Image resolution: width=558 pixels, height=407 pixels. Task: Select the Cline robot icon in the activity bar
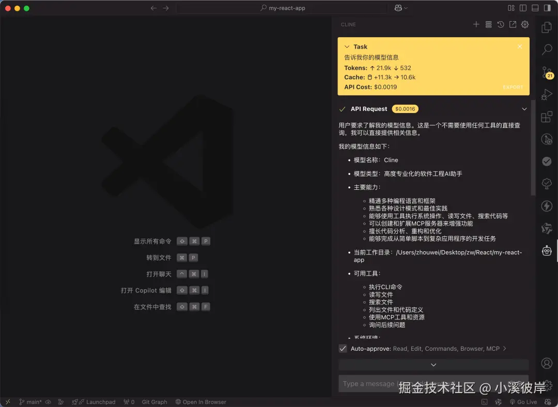pyautogui.click(x=546, y=251)
